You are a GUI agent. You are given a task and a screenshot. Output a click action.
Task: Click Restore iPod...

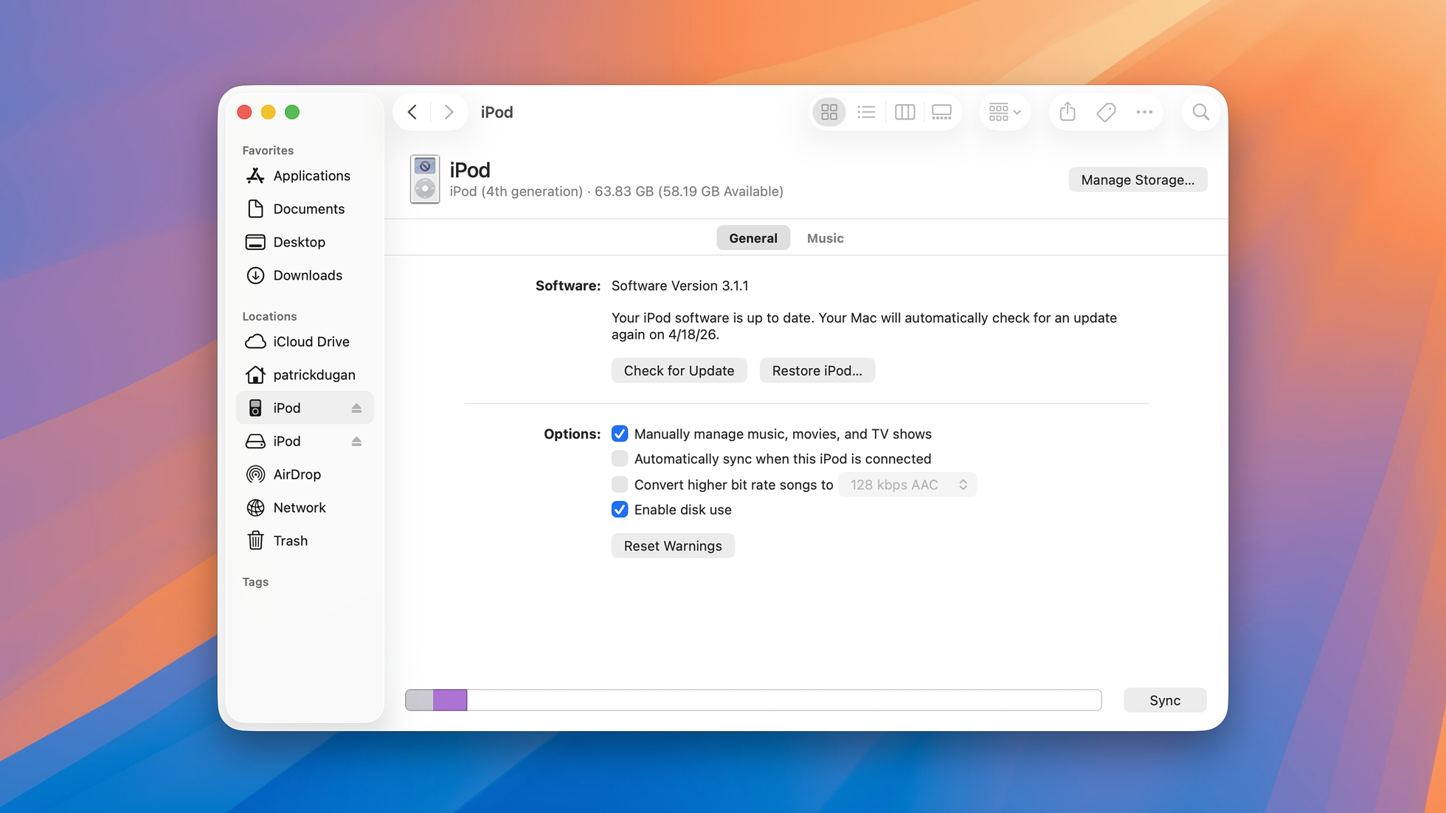817,370
